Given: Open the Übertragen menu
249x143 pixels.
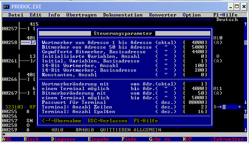Looking at the screenshot, I should (x=81, y=15).
